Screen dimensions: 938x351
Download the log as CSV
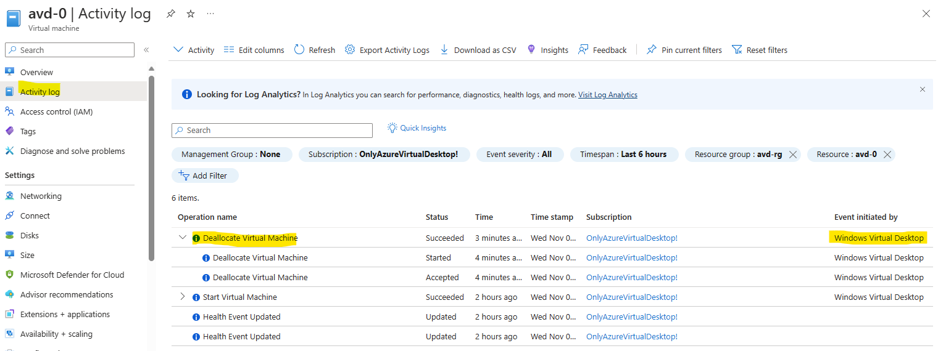478,50
